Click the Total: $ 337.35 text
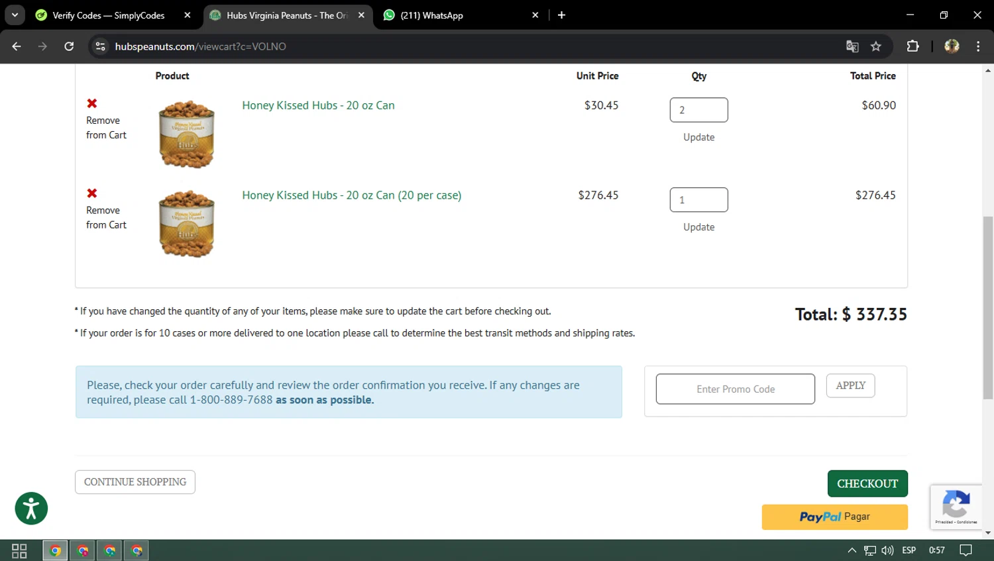Viewport: 994px width, 561px height. coord(851,315)
